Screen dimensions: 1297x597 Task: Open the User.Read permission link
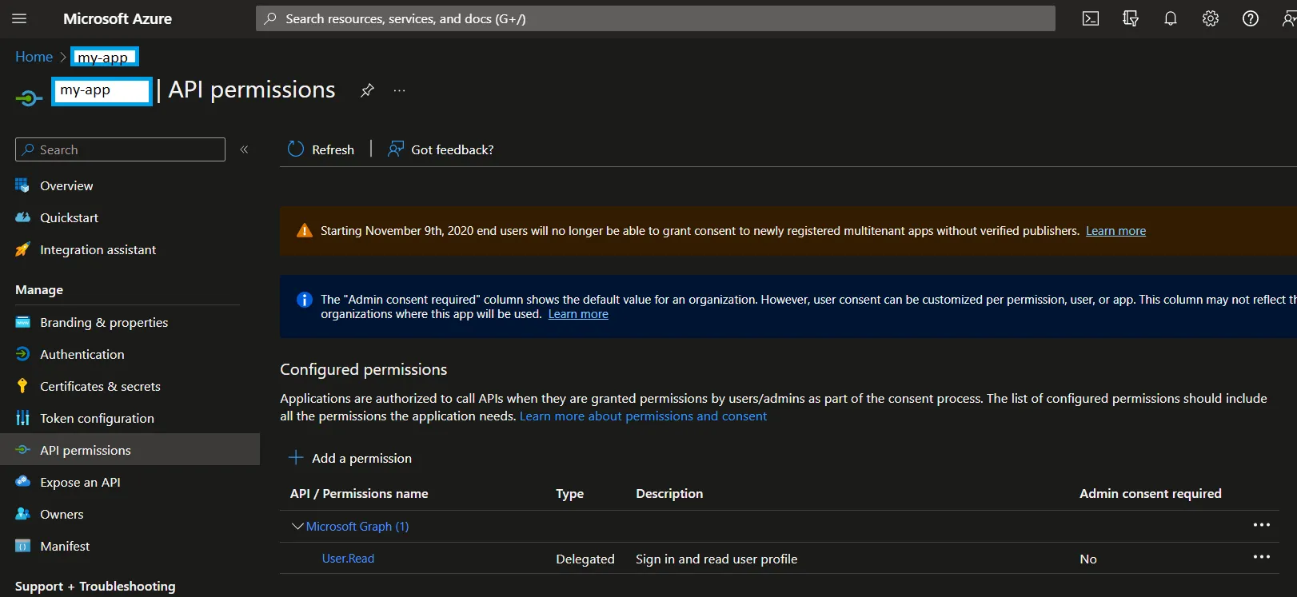(x=348, y=559)
